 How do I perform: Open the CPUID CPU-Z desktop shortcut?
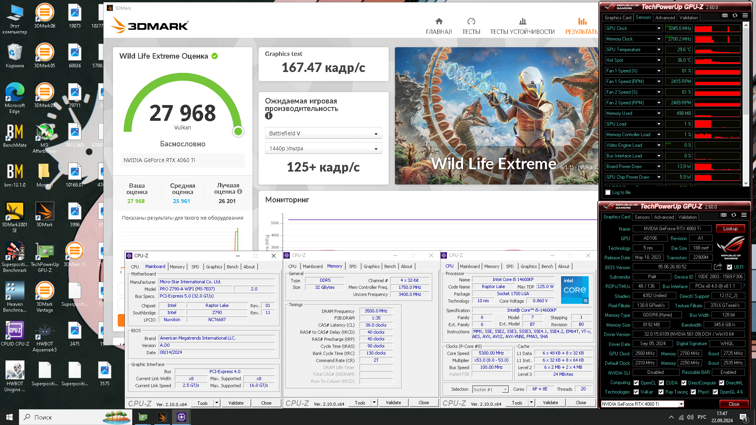click(x=15, y=334)
